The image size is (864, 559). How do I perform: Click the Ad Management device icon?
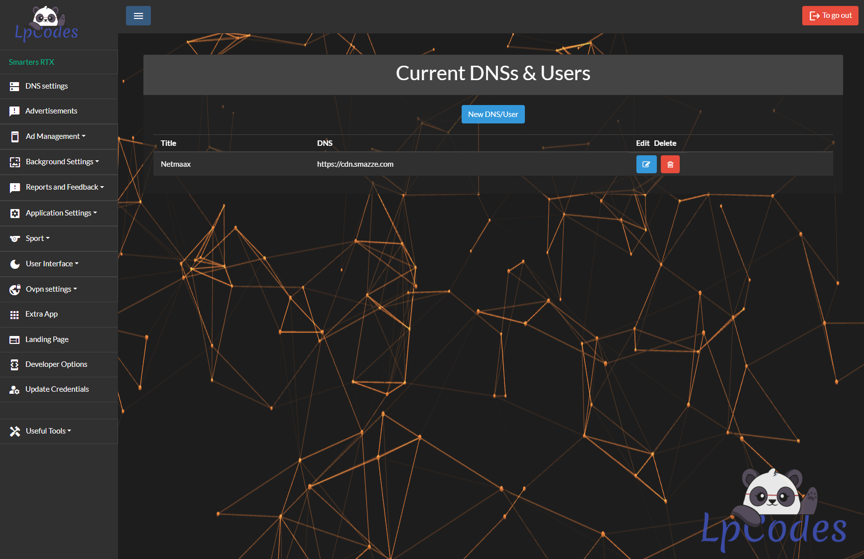tap(15, 137)
